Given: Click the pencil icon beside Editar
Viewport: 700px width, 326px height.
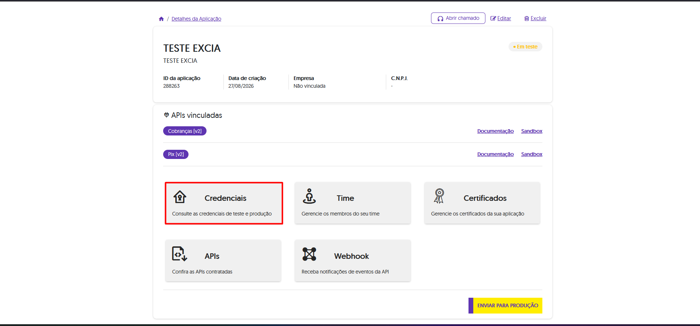Looking at the screenshot, I should click(493, 18).
